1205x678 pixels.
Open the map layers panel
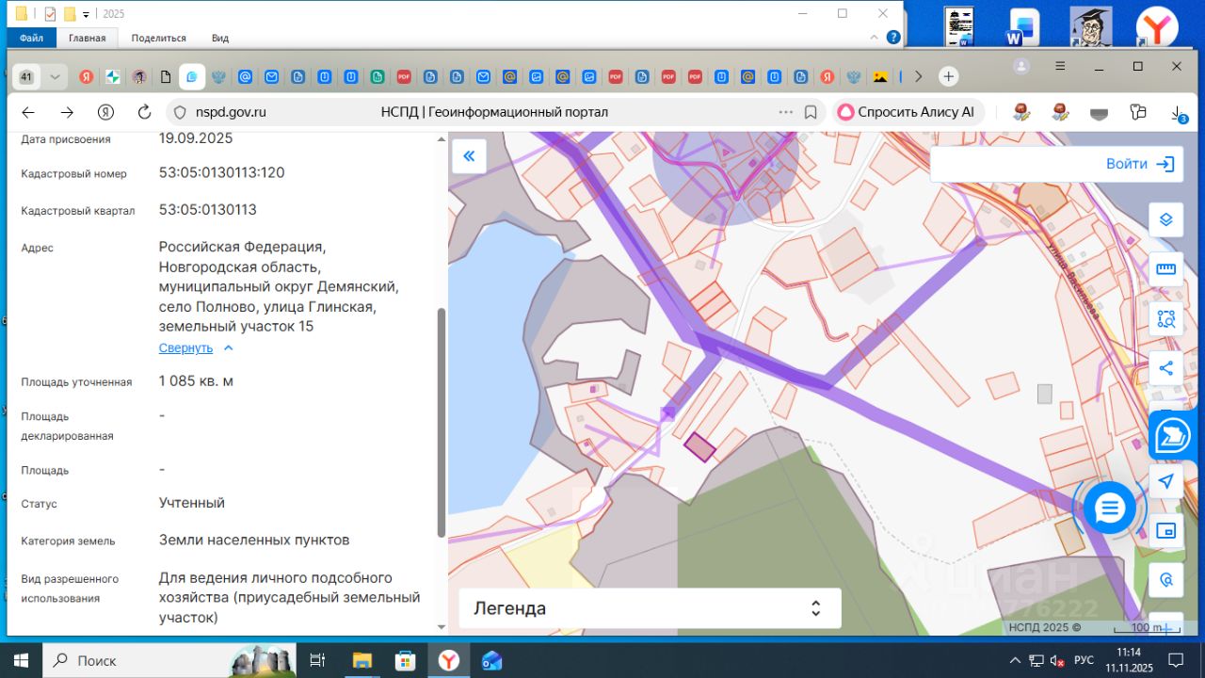1165,219
